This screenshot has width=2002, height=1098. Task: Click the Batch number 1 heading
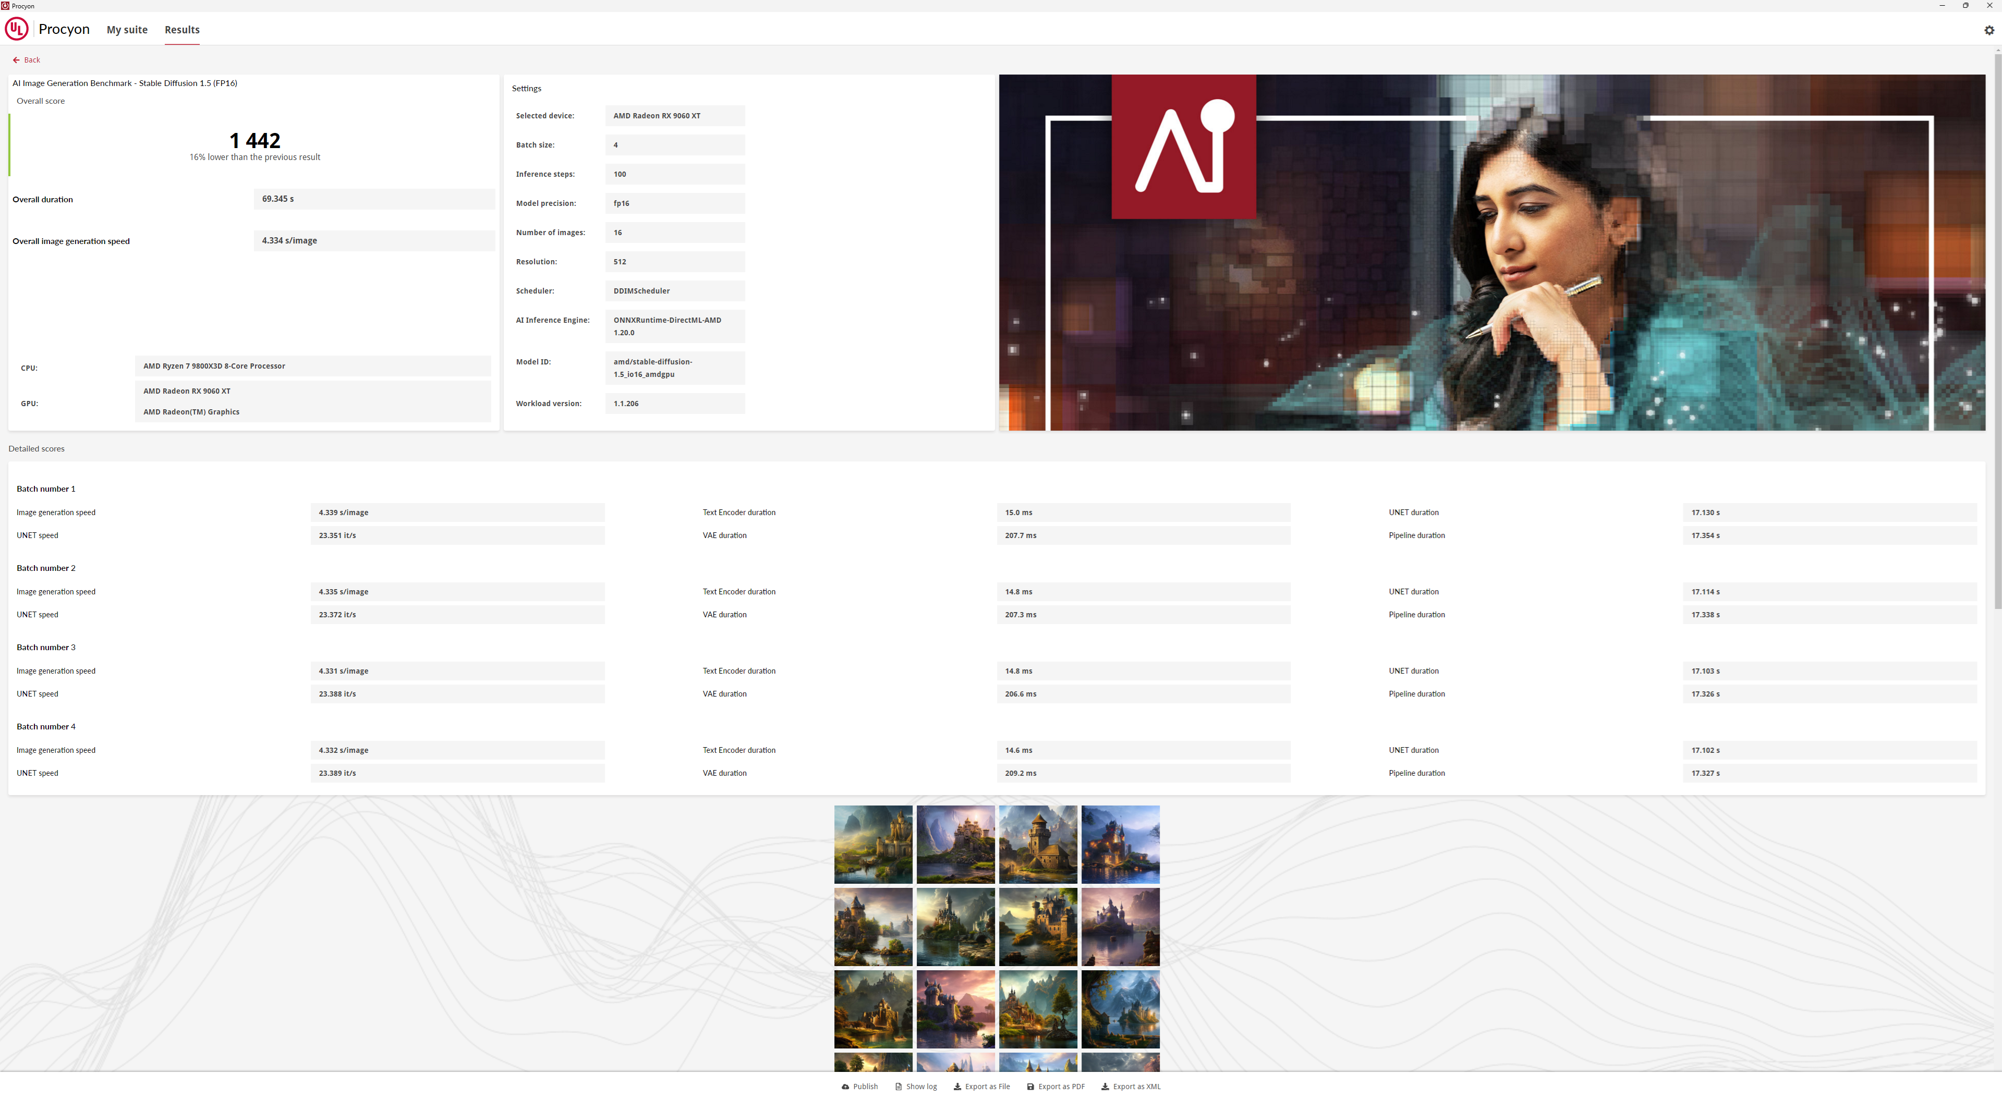tap(46, 489)
